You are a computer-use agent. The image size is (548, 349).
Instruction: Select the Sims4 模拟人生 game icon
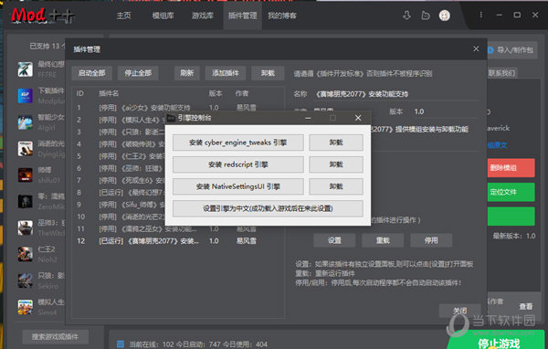point(26,307)
